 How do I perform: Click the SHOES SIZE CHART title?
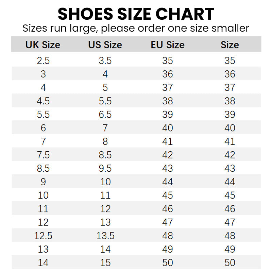pos(136,14)
